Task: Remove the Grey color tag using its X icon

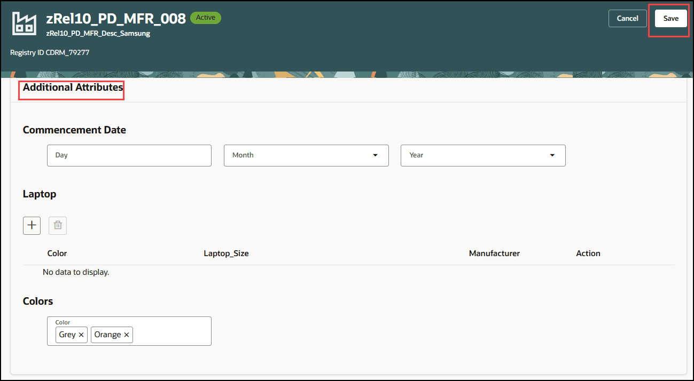Action: point(81,335)
